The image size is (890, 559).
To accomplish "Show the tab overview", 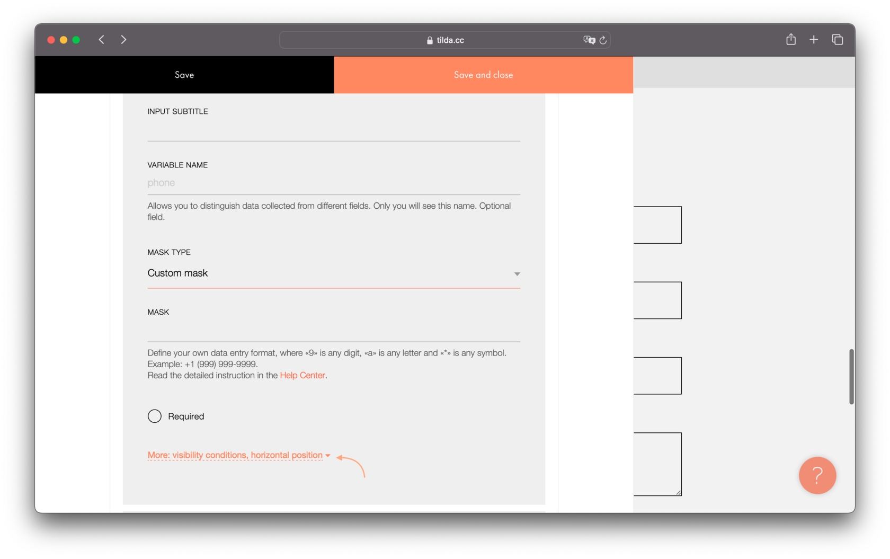I will (838, 39).
